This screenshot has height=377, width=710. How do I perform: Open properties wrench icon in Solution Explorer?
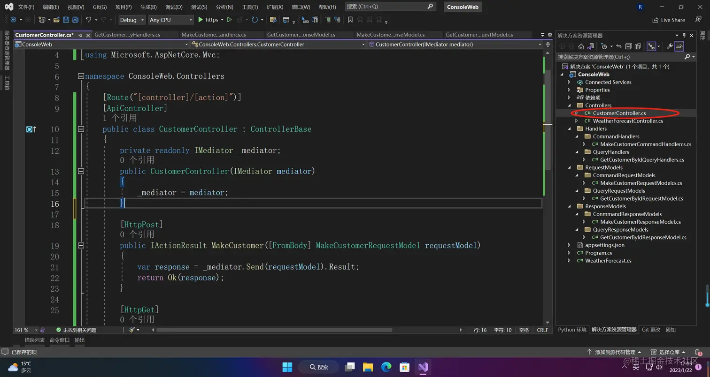pyautogui.click(x=670, y=46)
